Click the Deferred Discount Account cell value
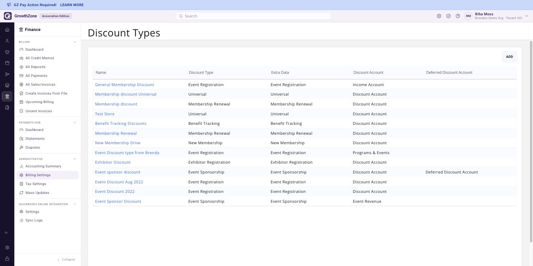 pyautogui.click(x=452, y=172)
